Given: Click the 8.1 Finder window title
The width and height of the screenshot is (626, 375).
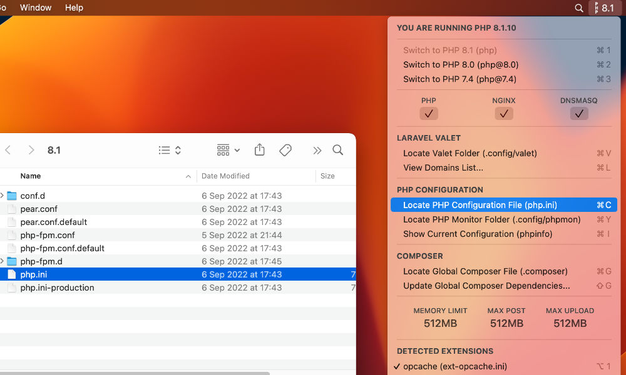Looking at the screenshot, I should click(54, 150).
